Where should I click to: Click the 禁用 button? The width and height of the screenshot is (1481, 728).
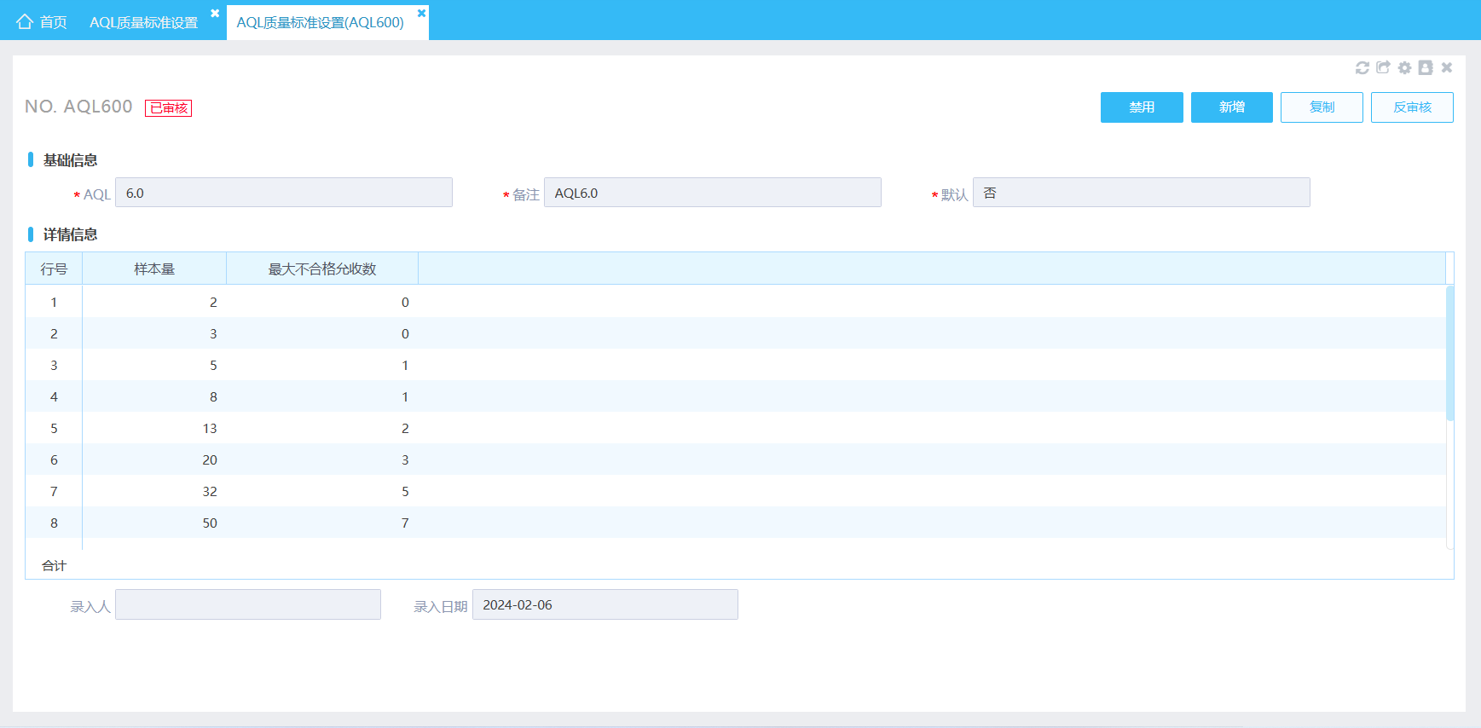click(x=1142, y=107)
